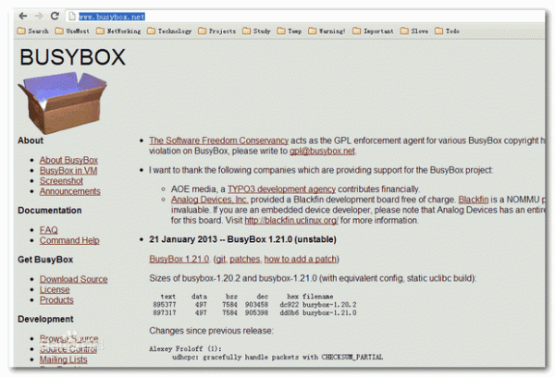Click the 21 January 2013 release heading
This screenshot has width=555, height=377.
[242, 239]
